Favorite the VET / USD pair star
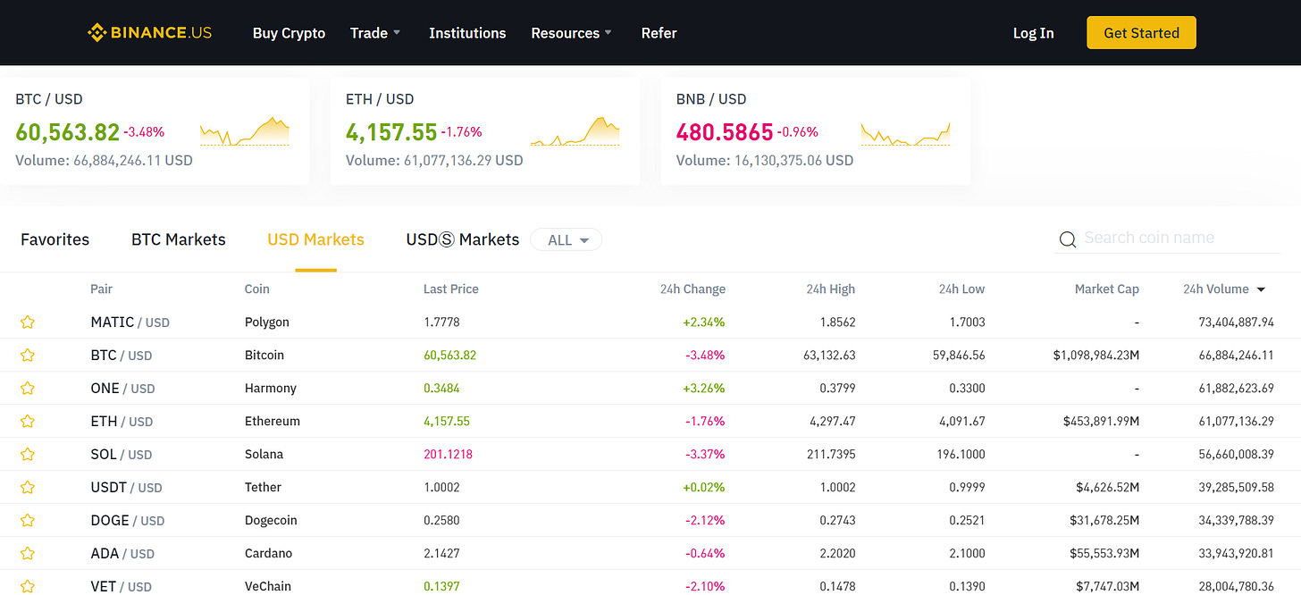This screenshot has width=1301, height=595. (28, 586)
